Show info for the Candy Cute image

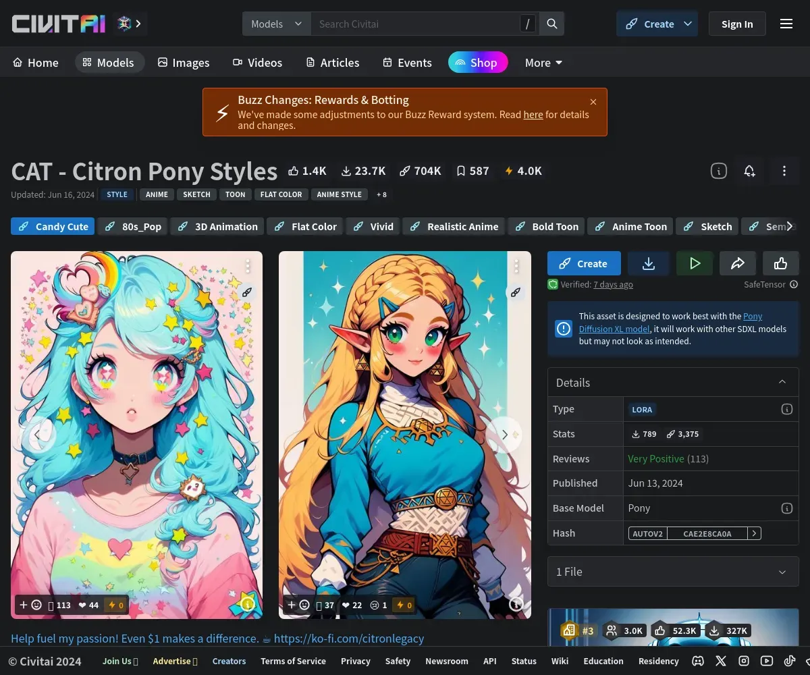point(248,604)
